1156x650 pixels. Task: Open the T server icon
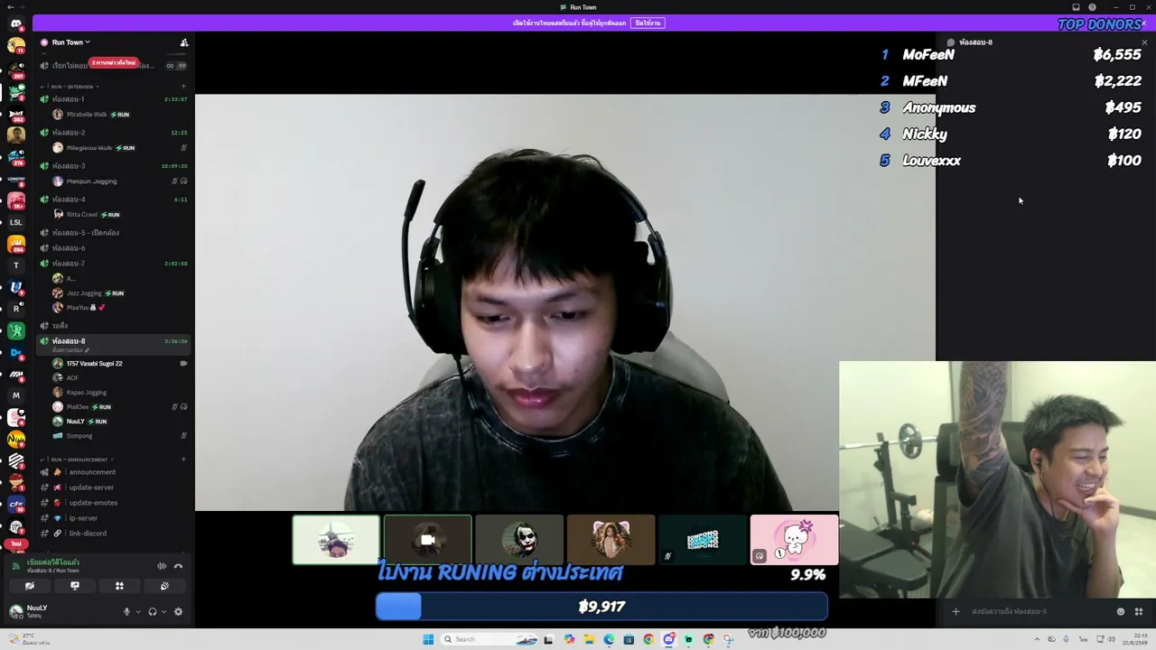point(16,265)
